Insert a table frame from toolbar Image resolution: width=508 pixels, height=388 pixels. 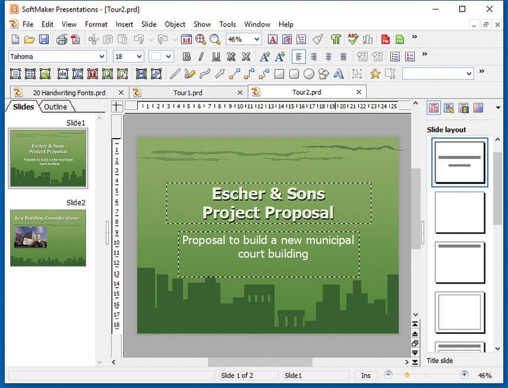point(30,74)
